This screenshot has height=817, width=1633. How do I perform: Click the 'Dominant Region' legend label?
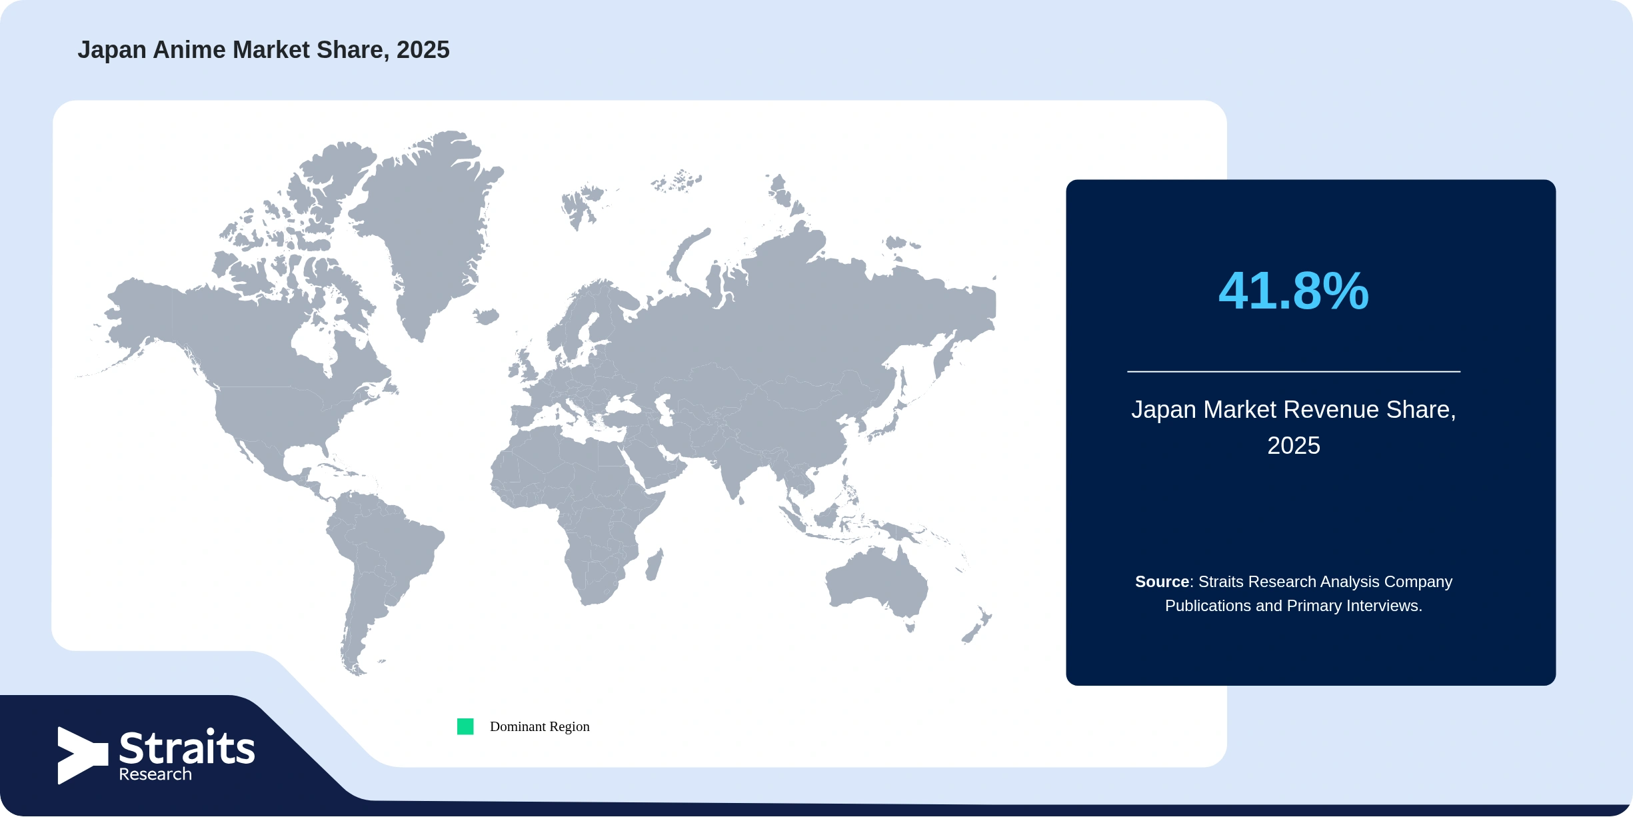point(540,726)
